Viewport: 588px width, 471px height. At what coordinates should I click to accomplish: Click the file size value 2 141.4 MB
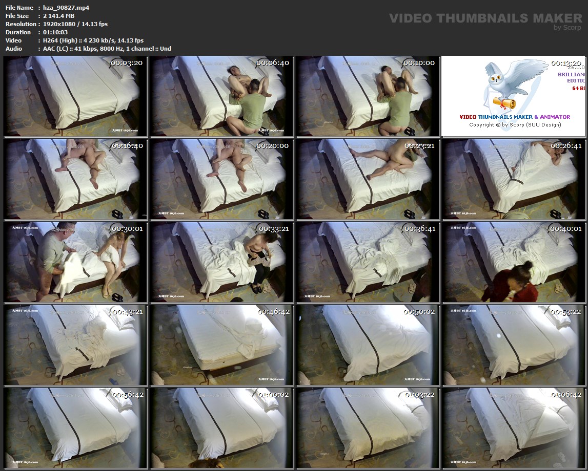coord(58,16)
